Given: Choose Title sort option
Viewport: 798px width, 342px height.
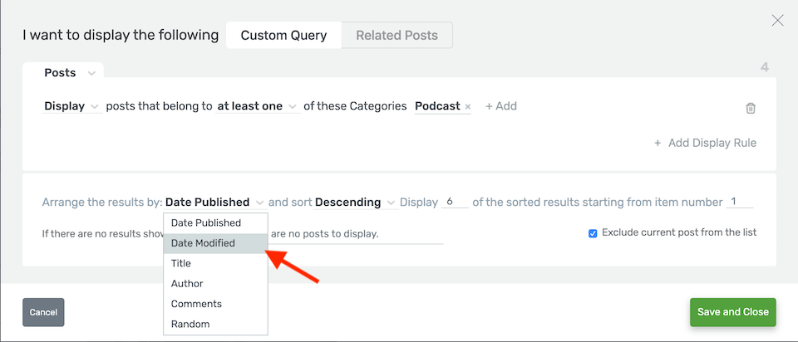Looking at the screenshot, I should [181, 263].
